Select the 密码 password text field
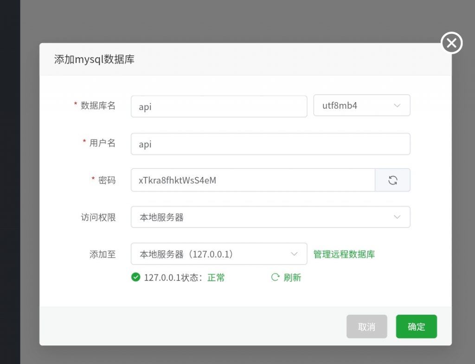The height and width of the screenshot is (364, 475). pos(253,180)
